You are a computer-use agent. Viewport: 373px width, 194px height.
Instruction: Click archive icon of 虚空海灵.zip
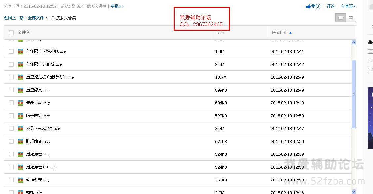tap(20, 90)
